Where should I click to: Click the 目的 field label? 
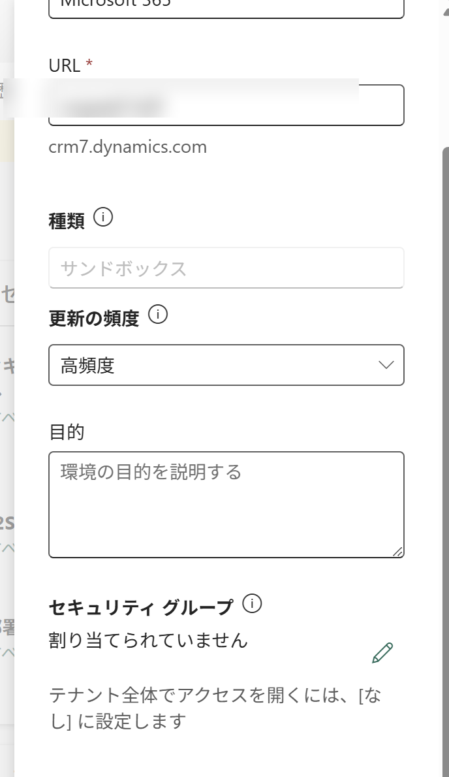pos(67,432)
